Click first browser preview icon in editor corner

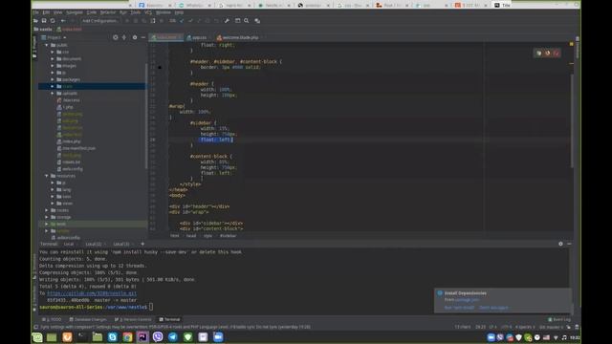click(539, 54)
